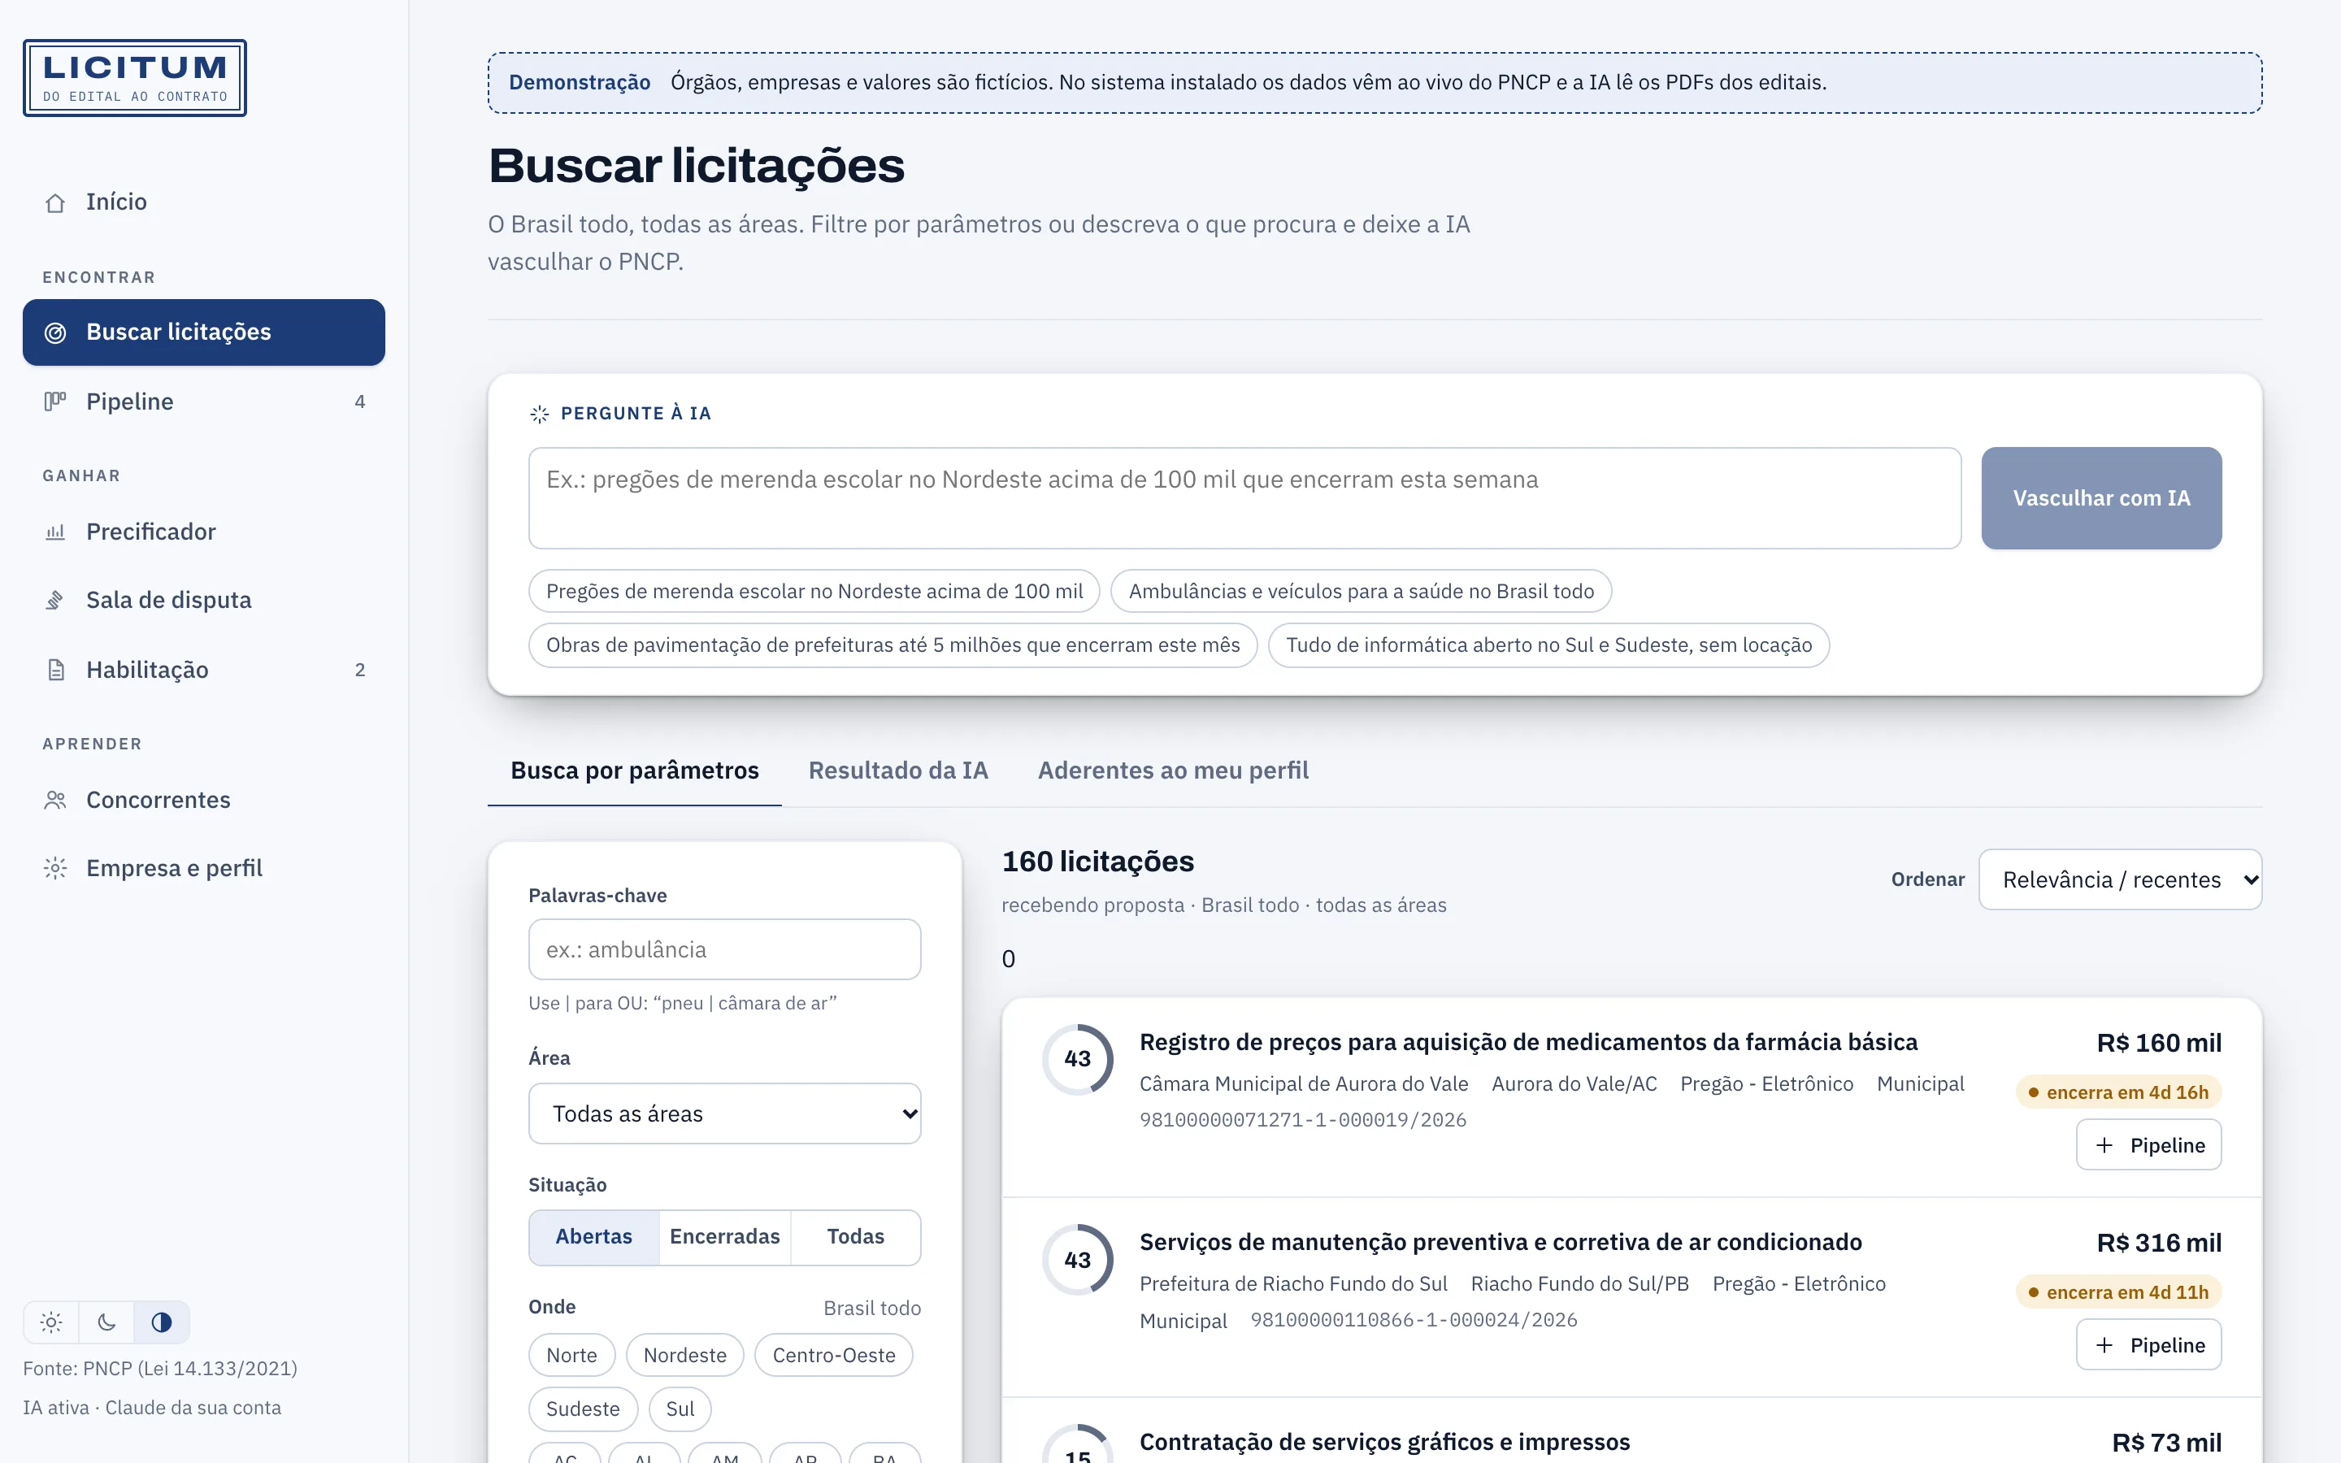Viewport: 2341px width, 1463px height.
Task: Select Abertas situation filter
Action: (x=594, y=1236)
